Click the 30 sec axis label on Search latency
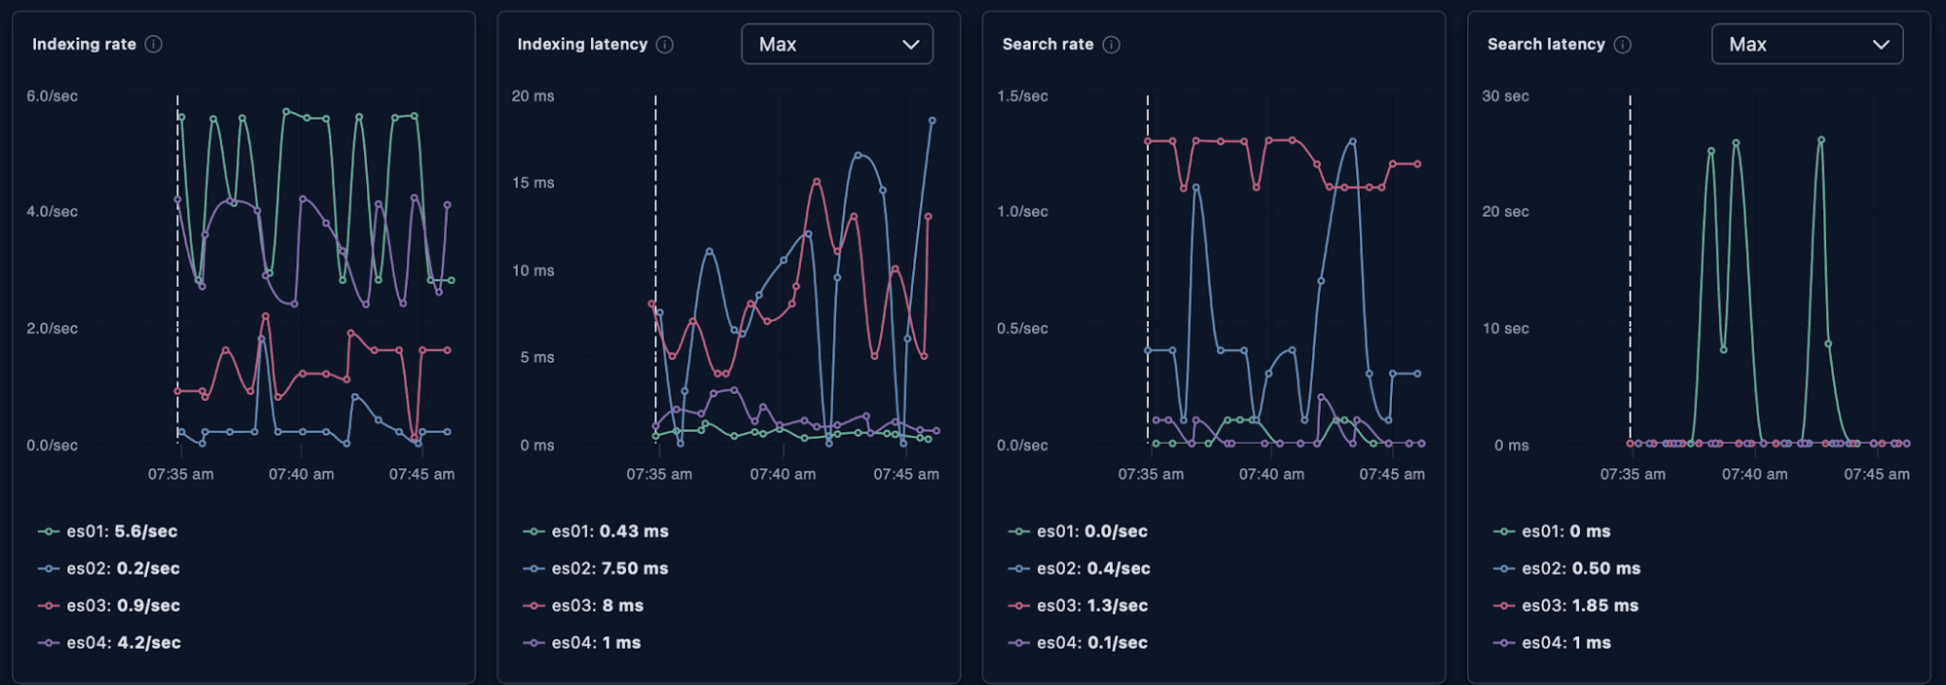This screenshot has width=1946, height=685. (x=1505, y=95)
